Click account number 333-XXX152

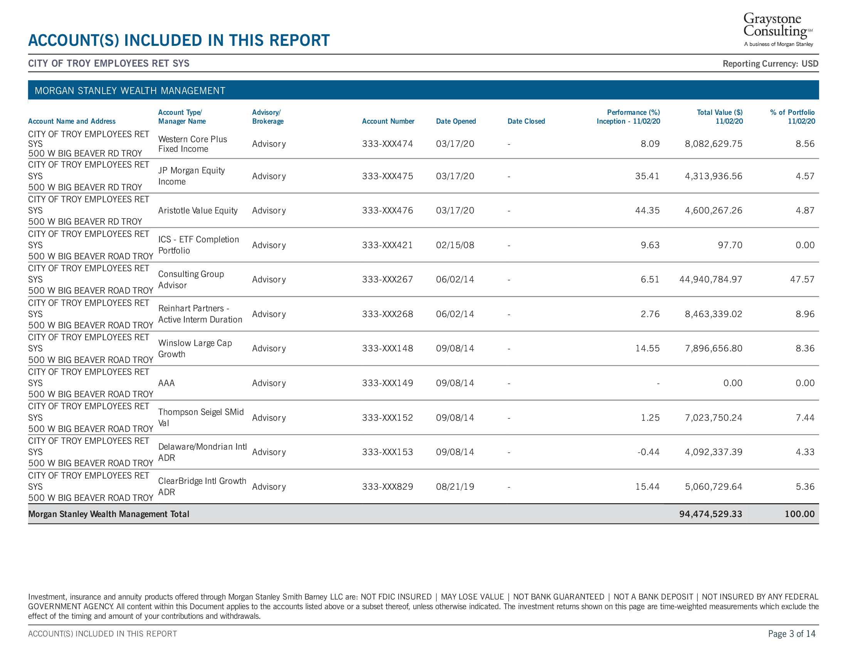(387, 418)
